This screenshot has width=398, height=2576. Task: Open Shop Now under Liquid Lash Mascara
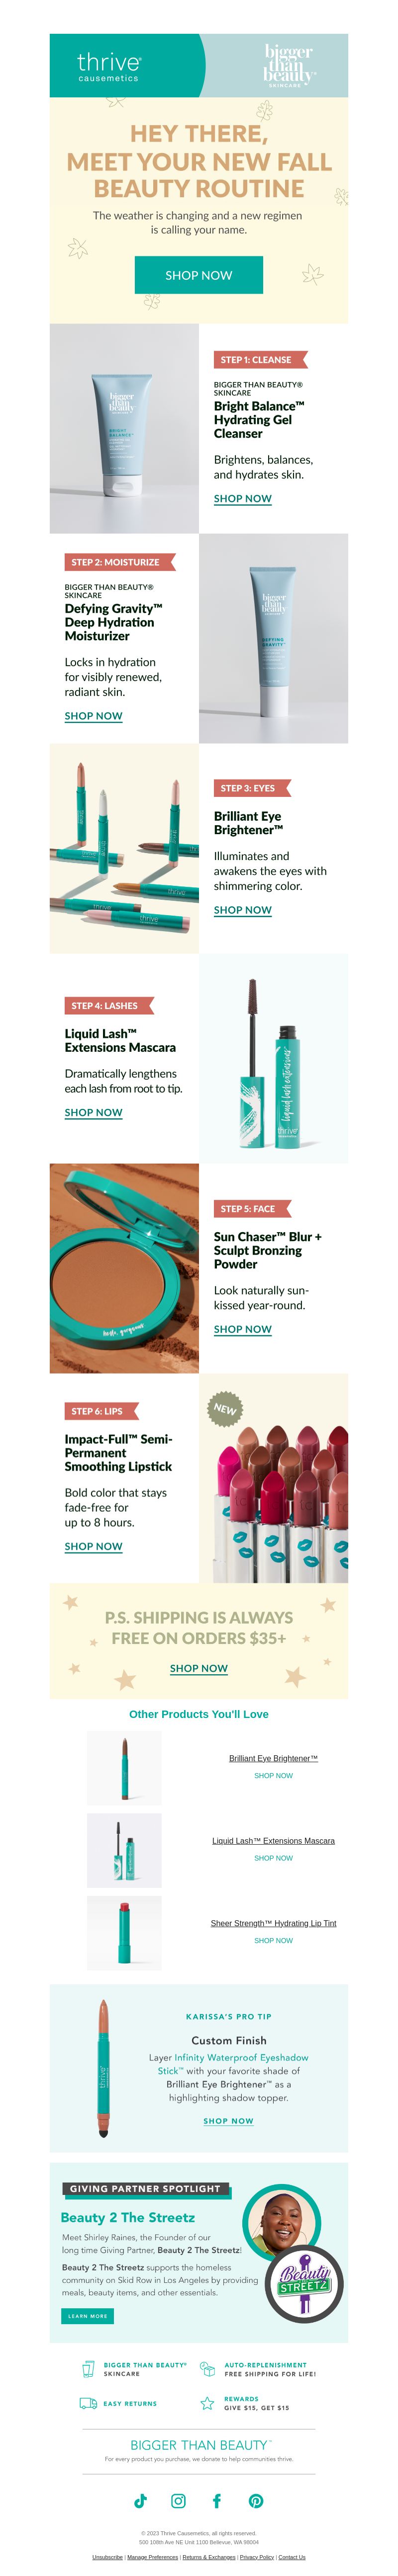[93, 1112]
